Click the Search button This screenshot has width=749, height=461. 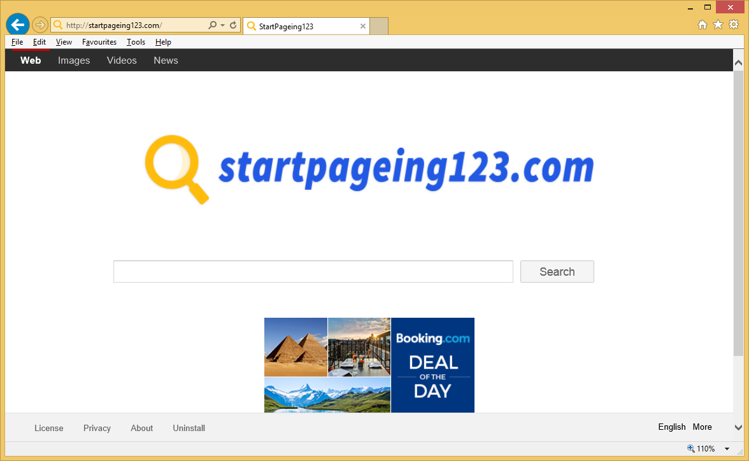557,271
